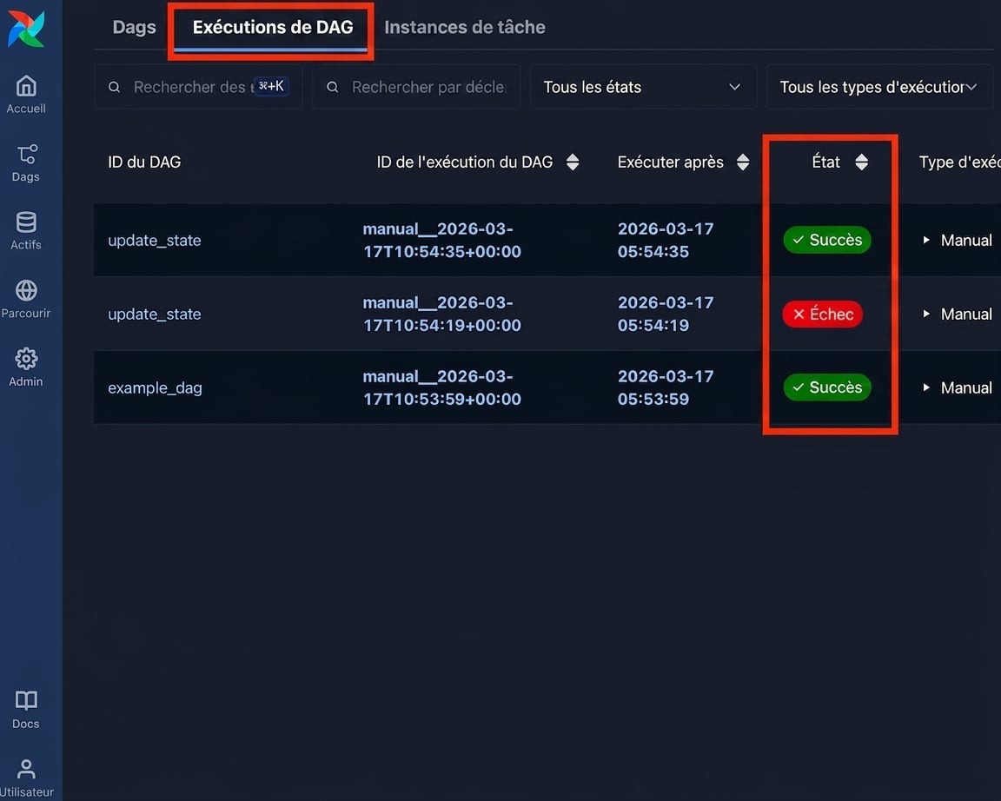The height and width of the screenshot is (801, 1001).
Task: Open run manual__2026-03-17T10:53:59+00:00
Action: coord(441,387)
